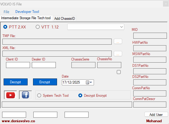Visit www.doniavolvo.co link

[x=18, y=121]
